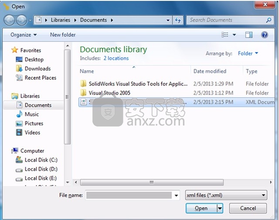Click the Videos film icon
This screenshot has width=279, height=220.
pos(19,133)
